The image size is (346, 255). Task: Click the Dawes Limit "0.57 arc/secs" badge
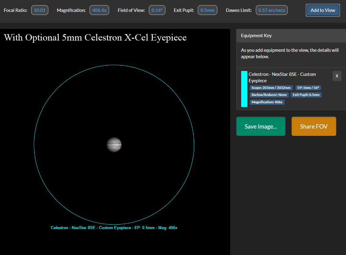pyautogui.click(x=271, y=10)
